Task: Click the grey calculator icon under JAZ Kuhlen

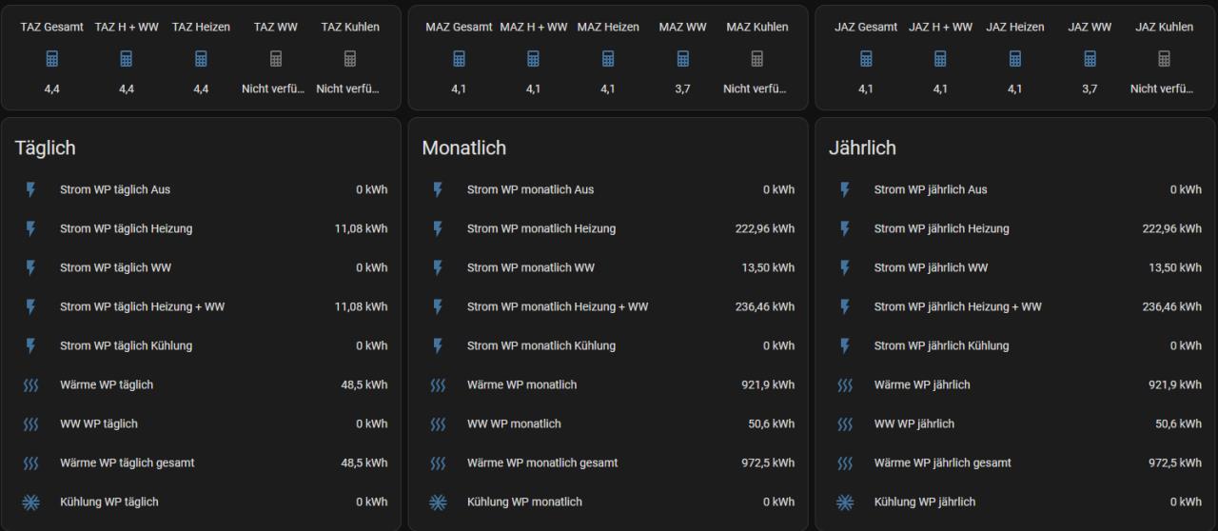Action: (1164, 59)
